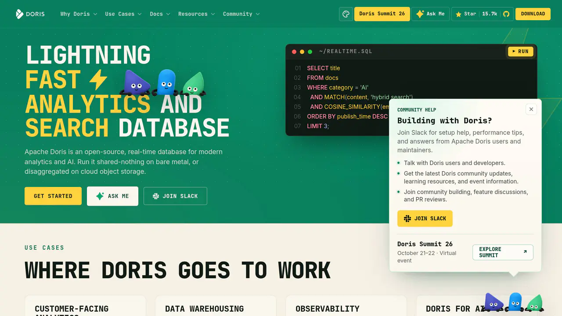Click the "Talk with Doris users and developers." bullet
This screenshot has height=316, width=562.
(454, 163)
